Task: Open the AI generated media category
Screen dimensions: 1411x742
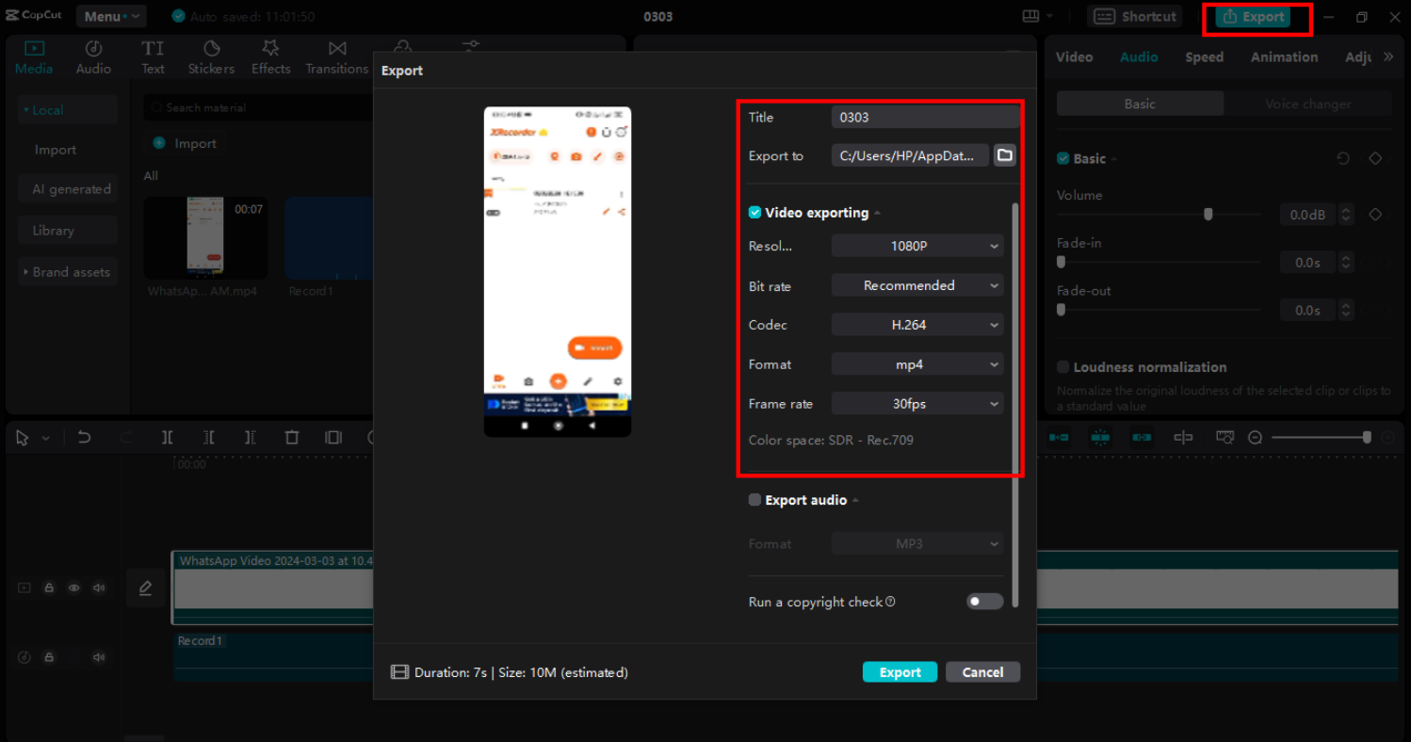Action: point(68,189)
